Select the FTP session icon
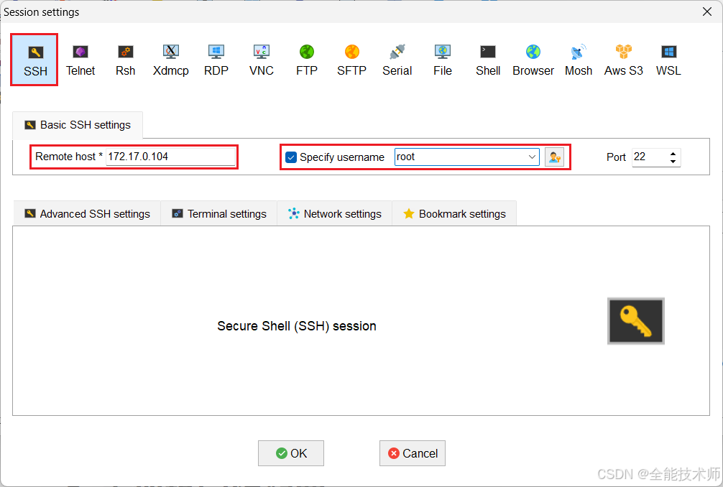The width and height of the screenshot is (723, 487). pyautogui.click(x=307, y=60)
